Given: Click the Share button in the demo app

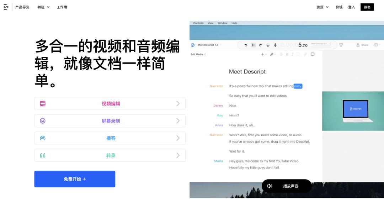Looking at the screenshot, I should pos(362,45).
